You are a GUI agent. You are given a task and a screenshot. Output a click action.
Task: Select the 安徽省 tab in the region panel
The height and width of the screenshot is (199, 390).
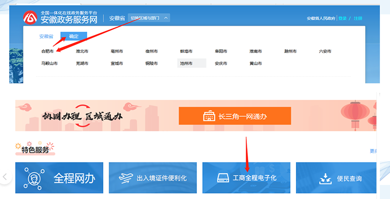(46, 36)
